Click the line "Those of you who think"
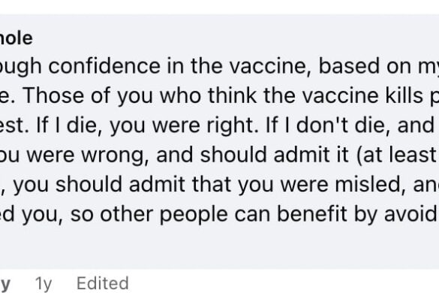439x293 pixels. coord(219,96)
